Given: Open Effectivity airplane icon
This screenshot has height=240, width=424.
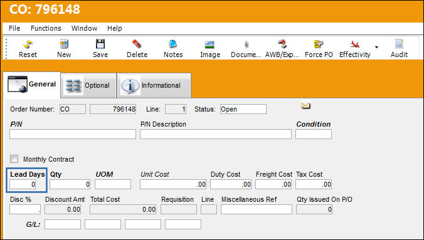Looking at the screenshot, I should pyautogui.click(x=354, y=44).
